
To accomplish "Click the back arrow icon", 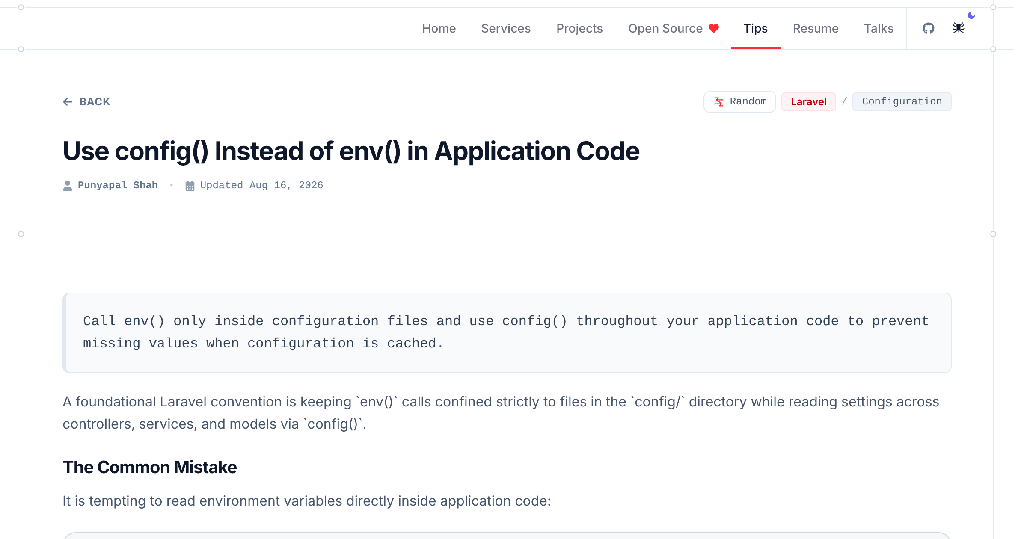I will click(68, 101).
